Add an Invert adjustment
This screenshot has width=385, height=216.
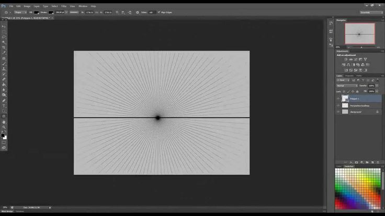point(346,70)
